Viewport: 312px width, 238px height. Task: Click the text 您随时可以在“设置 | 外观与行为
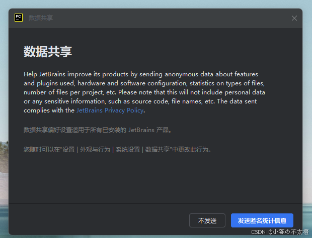click(x=67, y=150)
